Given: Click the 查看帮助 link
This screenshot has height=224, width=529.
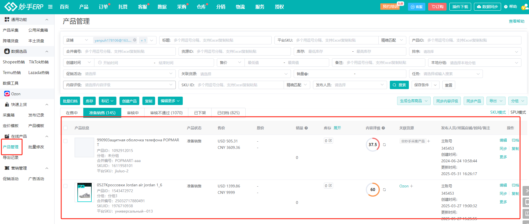Looking at the screenshot, I should point(516,21).
